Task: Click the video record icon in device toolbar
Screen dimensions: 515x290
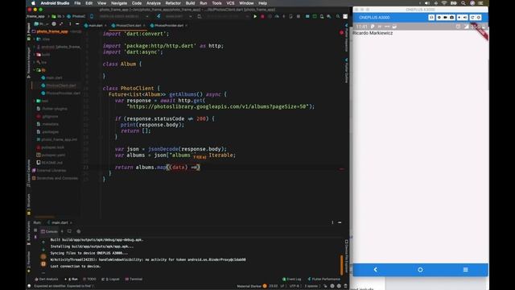Action: 445,18
